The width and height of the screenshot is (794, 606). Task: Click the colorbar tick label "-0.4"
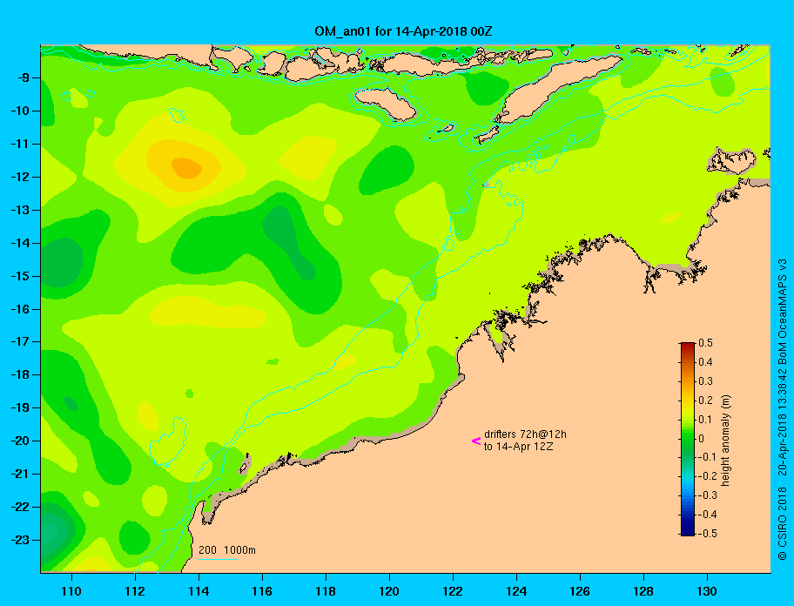pyautogui.click(x=708, y=515)
